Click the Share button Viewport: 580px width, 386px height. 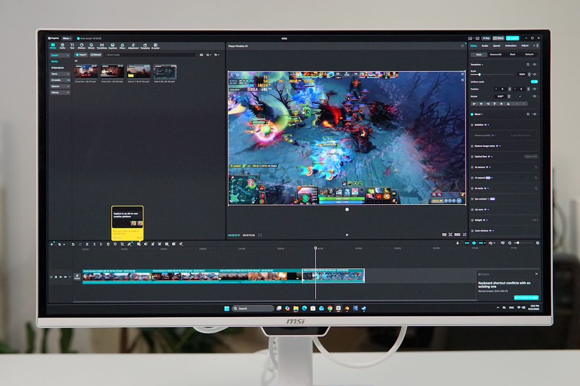coord(498,38)
